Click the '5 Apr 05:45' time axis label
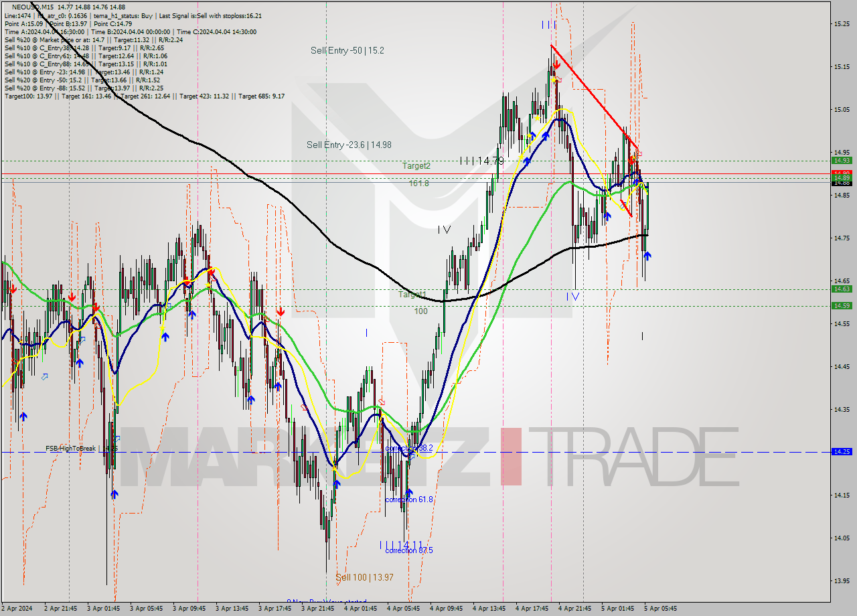The height and width of the screenshot is (616, 857). (x=660, y=609)
